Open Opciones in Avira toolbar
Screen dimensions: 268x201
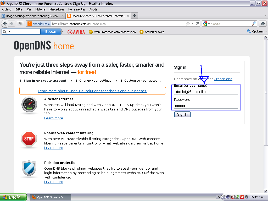point(256,31)
